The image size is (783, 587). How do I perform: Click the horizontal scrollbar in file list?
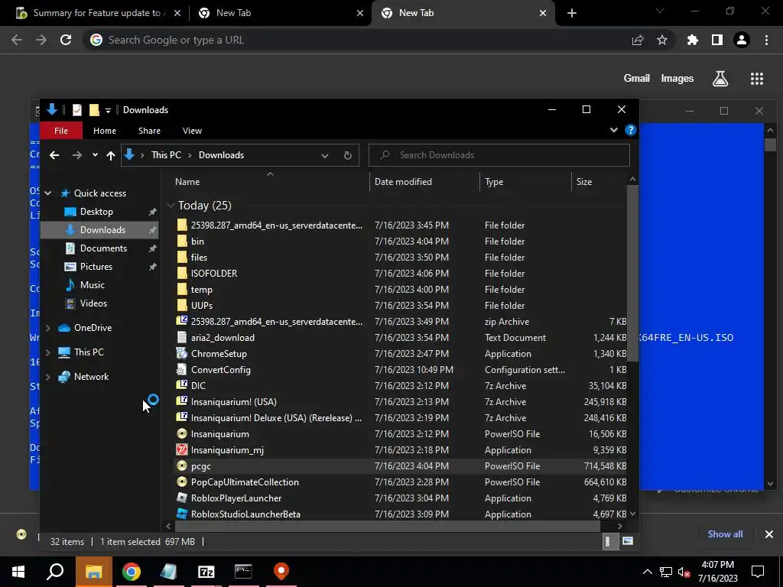(x=387, y=526)
